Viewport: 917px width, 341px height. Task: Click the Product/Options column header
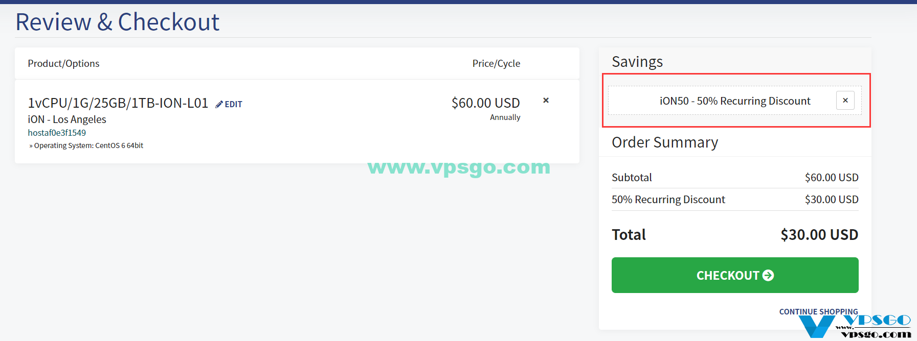pos(63,63)
